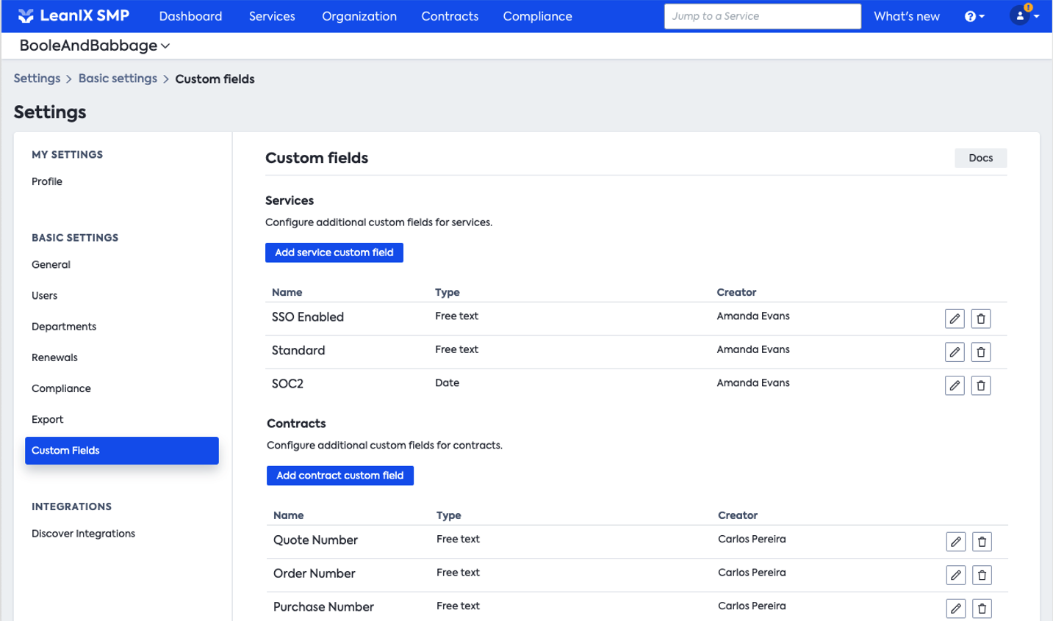Open the Docs button
This screenshot has height=621, width=1053.
(980, 158)
